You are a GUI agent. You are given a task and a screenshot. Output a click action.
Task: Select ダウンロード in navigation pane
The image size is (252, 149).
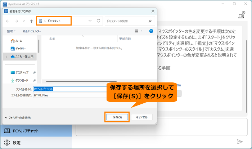pos(19,80)
